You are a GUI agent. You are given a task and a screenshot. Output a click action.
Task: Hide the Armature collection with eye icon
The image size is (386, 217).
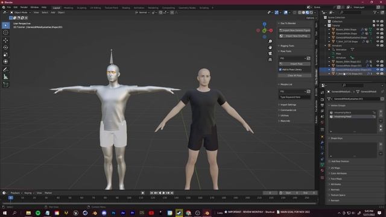(378, 46)
